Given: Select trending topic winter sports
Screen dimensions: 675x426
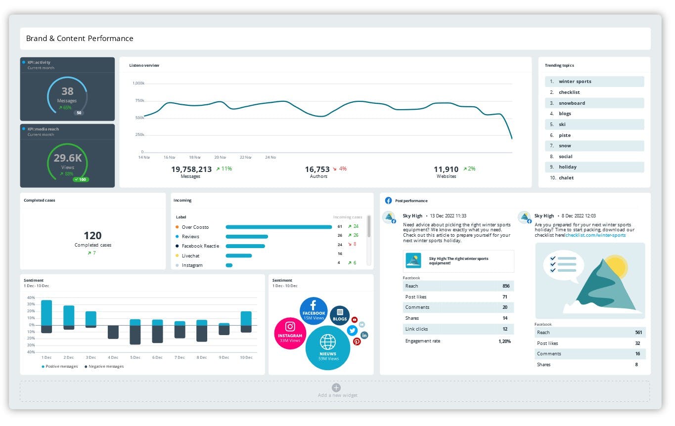Looking at the screenshot, I should pos(594,82).
